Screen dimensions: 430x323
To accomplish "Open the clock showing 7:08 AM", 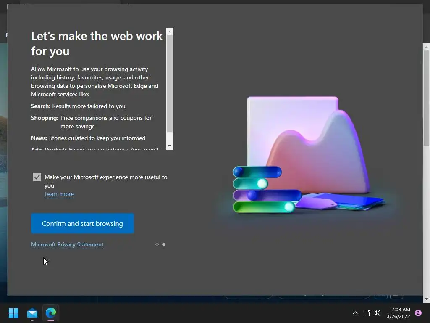I will click(399, 313).
